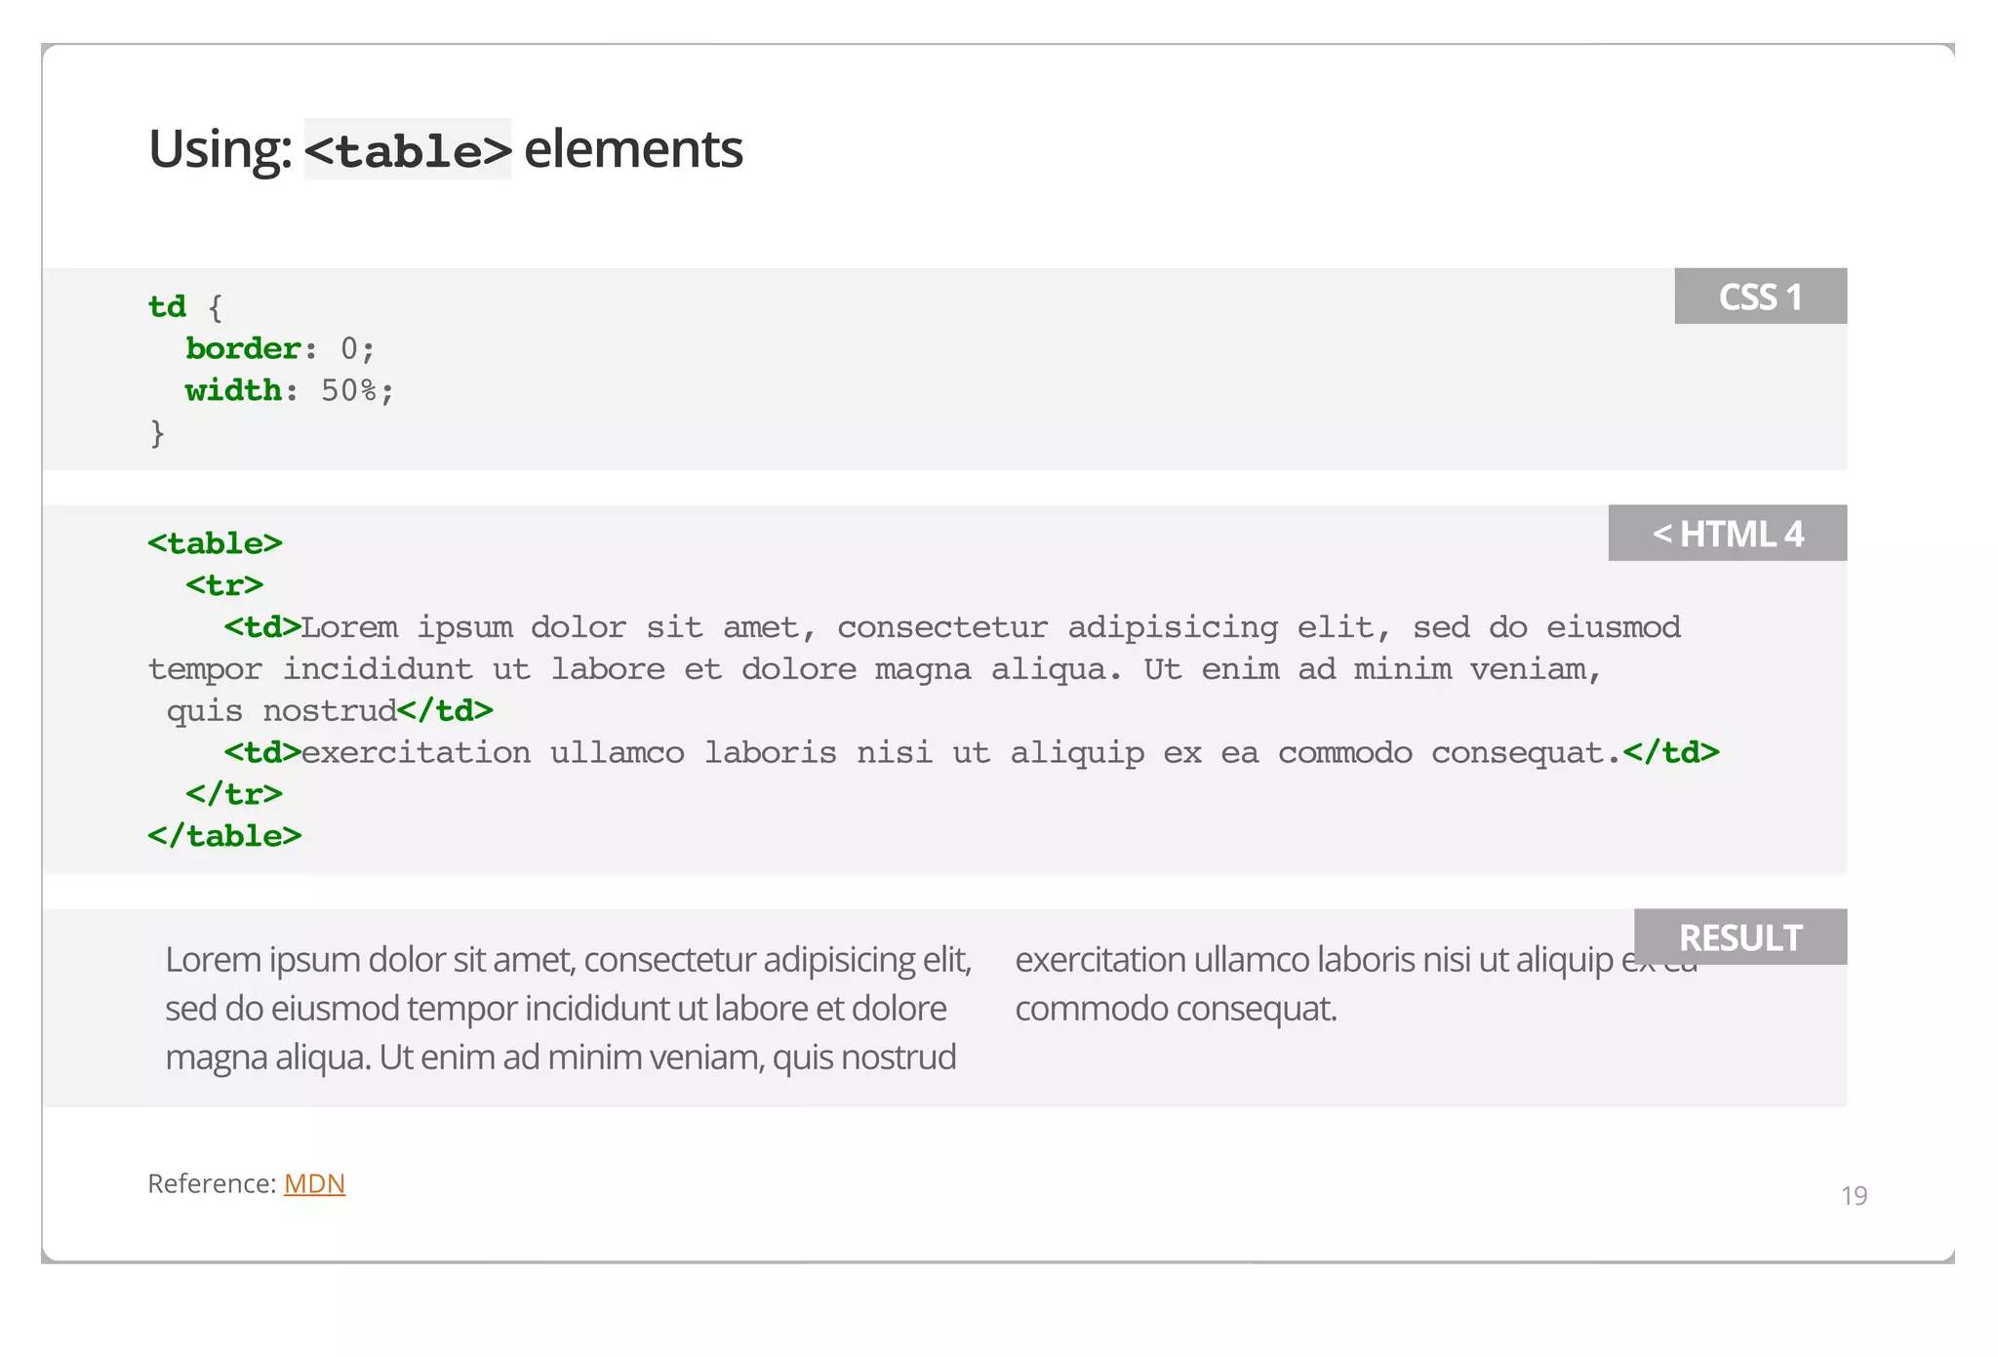Click the closing </tr> tag in HTML code
The image size is (1998, 1357).
click(x=234, y=794)
